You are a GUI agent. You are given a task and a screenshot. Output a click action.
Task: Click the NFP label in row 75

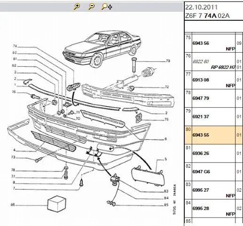[x=230, y=49]
